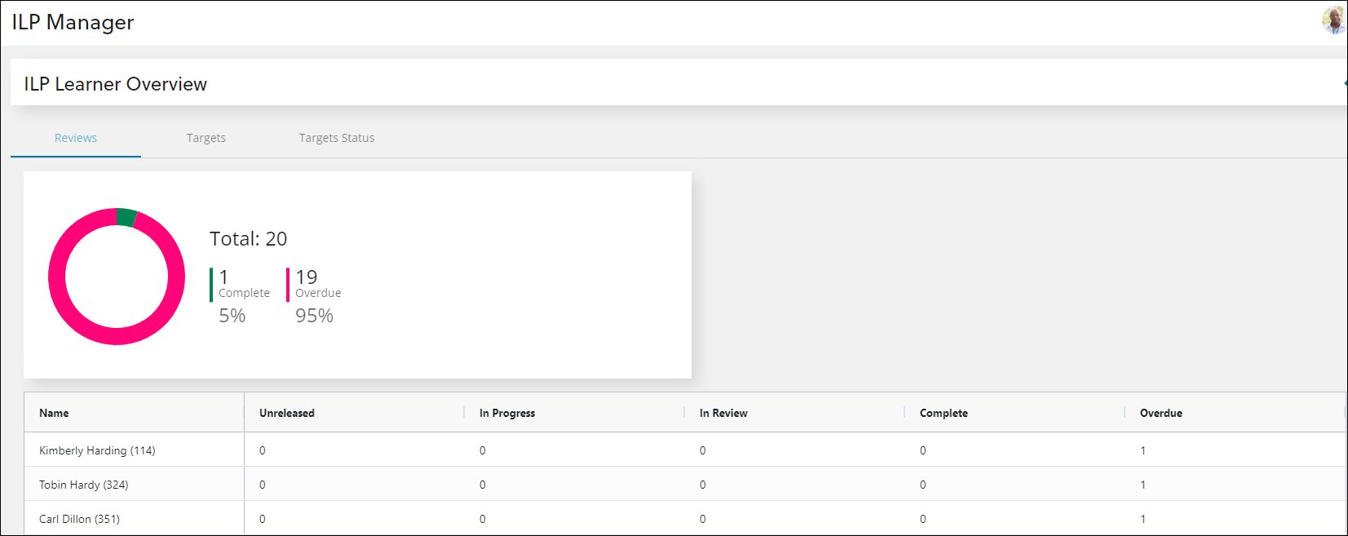Click Kimberly Harding's Overdue count cell
This screenshot has height=536, width=1348.
[x=1143, y=450]
